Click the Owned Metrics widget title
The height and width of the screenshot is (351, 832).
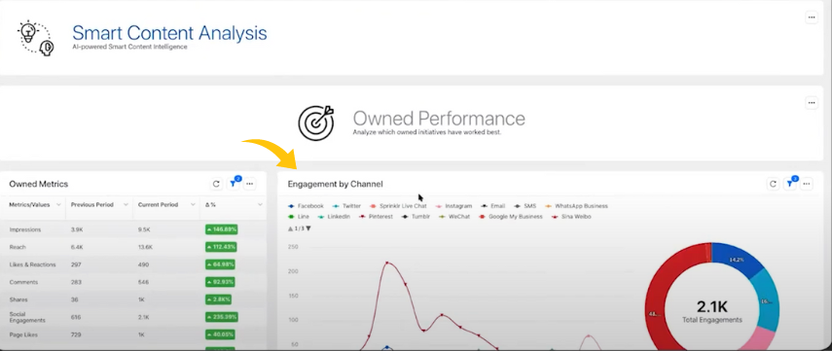[39, 184]
